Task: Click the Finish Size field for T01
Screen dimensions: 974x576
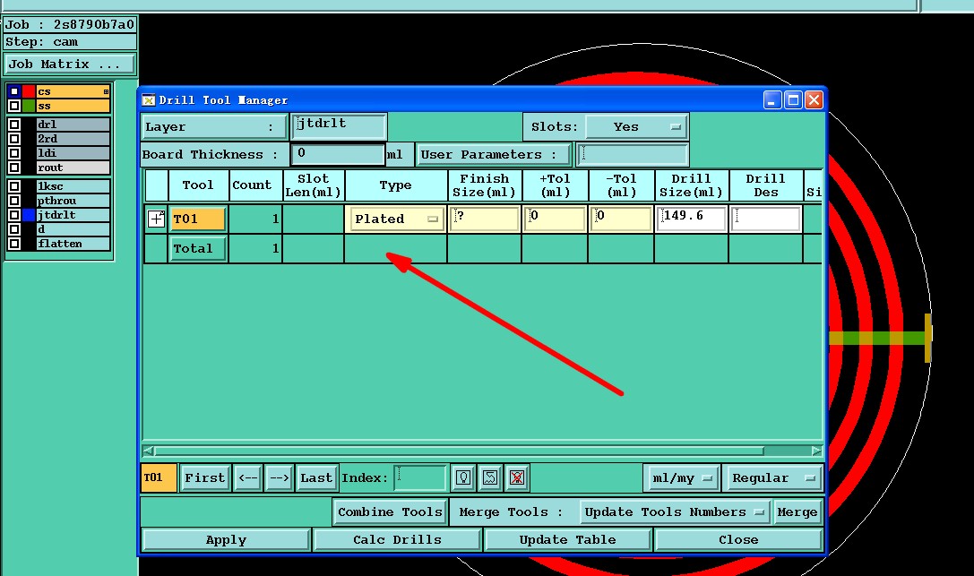Action: pos(485,219)
